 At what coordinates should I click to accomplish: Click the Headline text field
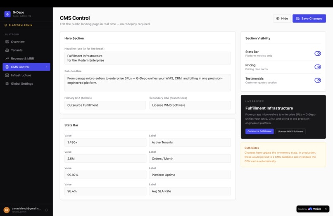coord(147,58)
